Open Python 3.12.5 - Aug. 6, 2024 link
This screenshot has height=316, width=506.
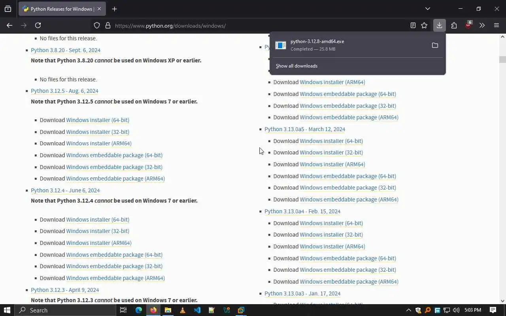click(64, 91)
